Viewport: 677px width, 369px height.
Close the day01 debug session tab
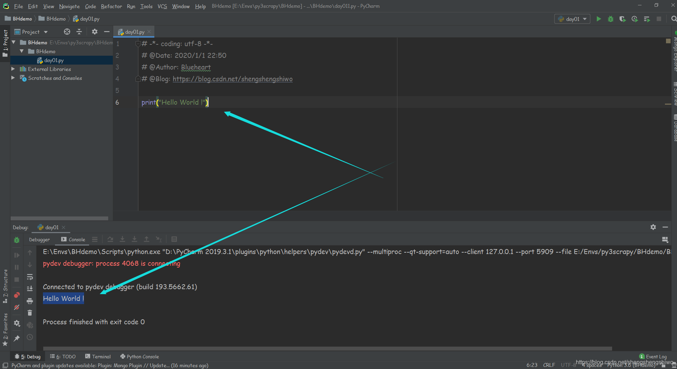pos(64,227)
